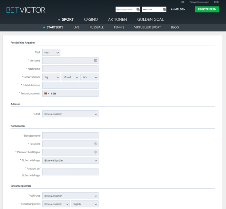Switch to the FUSSBALL tab
Viewport: 226px width, 209px height.
(x=97, y=27)
